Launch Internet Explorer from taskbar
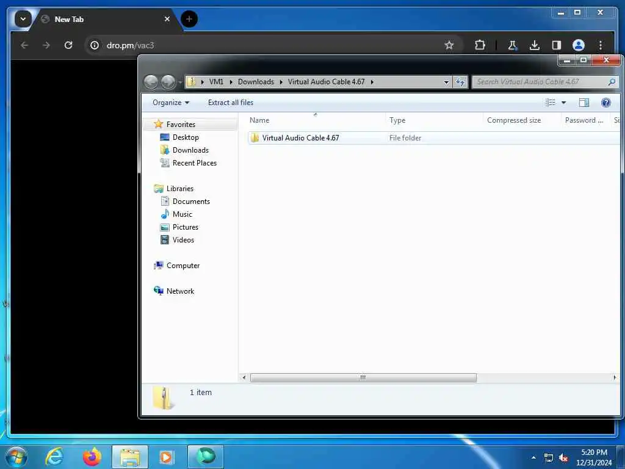This screenshot has height=469, width=625. 54,457
